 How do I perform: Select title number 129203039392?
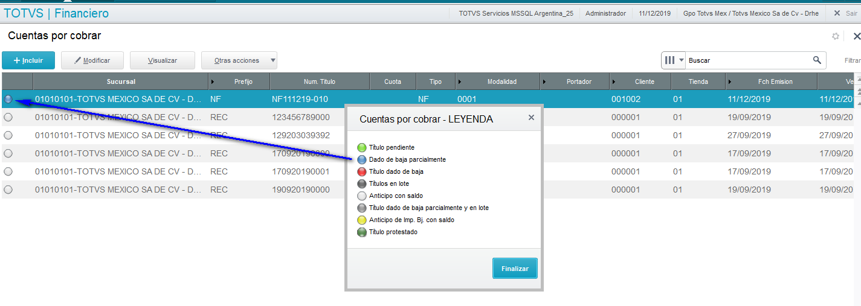tap(301, 135)
